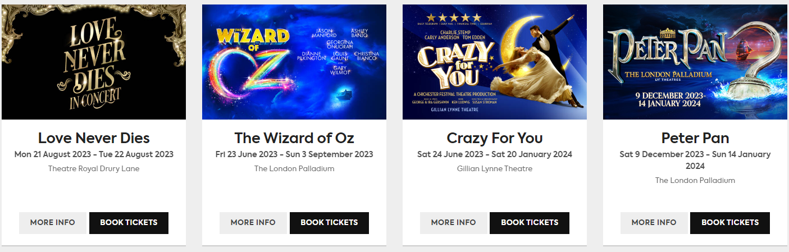Viewport: 789px width, 252px height.
Task: Select the Peter Pan title heading
Action: 695,138
